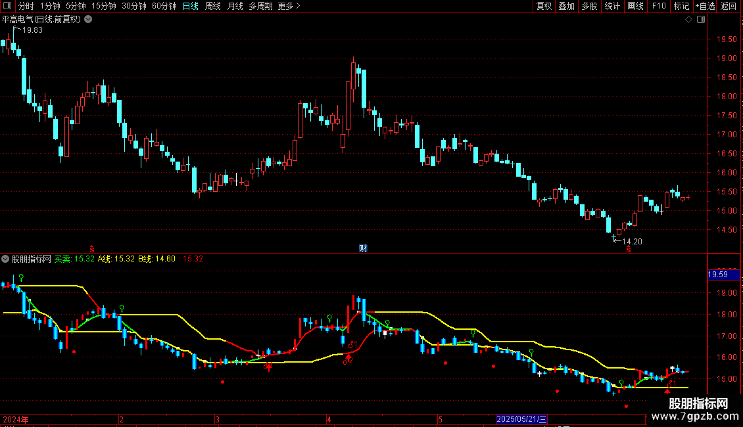Select the 5分钟 period tab
This screenshot has width=743, height=427.
(x=76, y=6)
